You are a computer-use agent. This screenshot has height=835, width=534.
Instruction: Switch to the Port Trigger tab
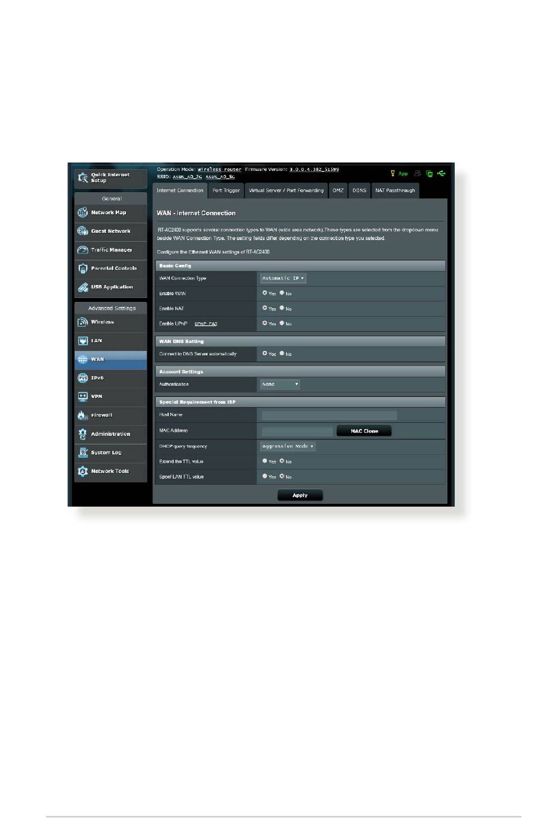coord(226,191)
